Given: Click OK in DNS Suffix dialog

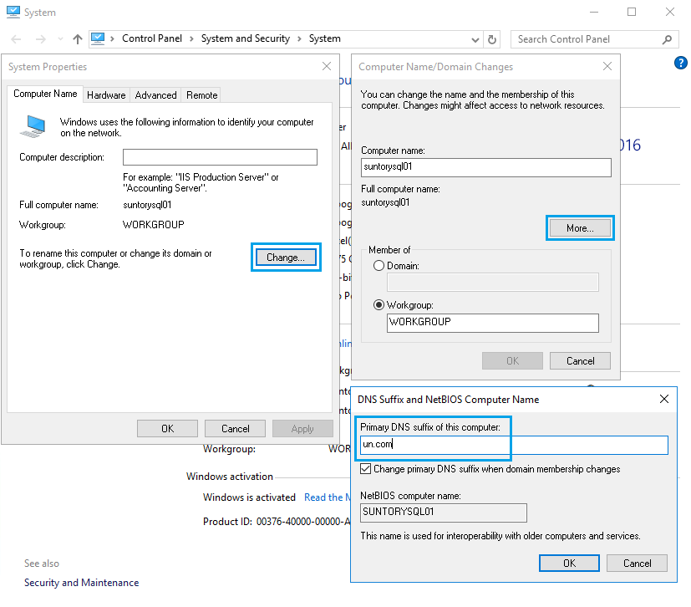Looking at the screenshot, I should tap(569, 564).
